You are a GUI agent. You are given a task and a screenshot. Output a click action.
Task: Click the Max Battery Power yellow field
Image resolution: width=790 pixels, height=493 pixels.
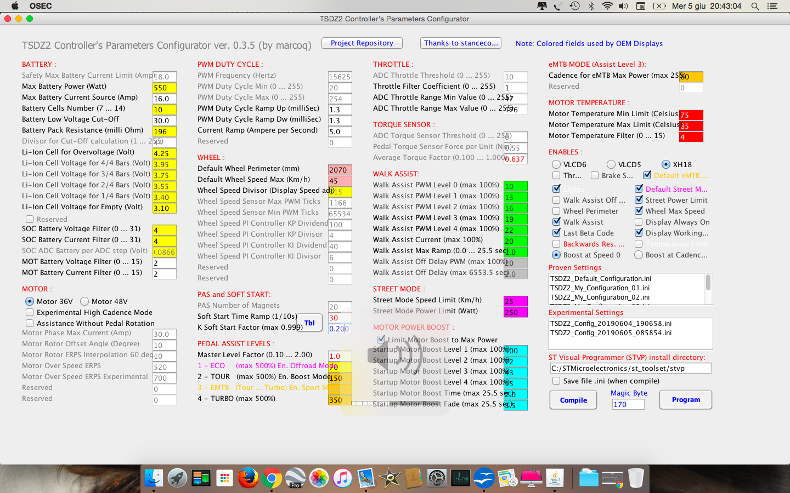point(165,88)
